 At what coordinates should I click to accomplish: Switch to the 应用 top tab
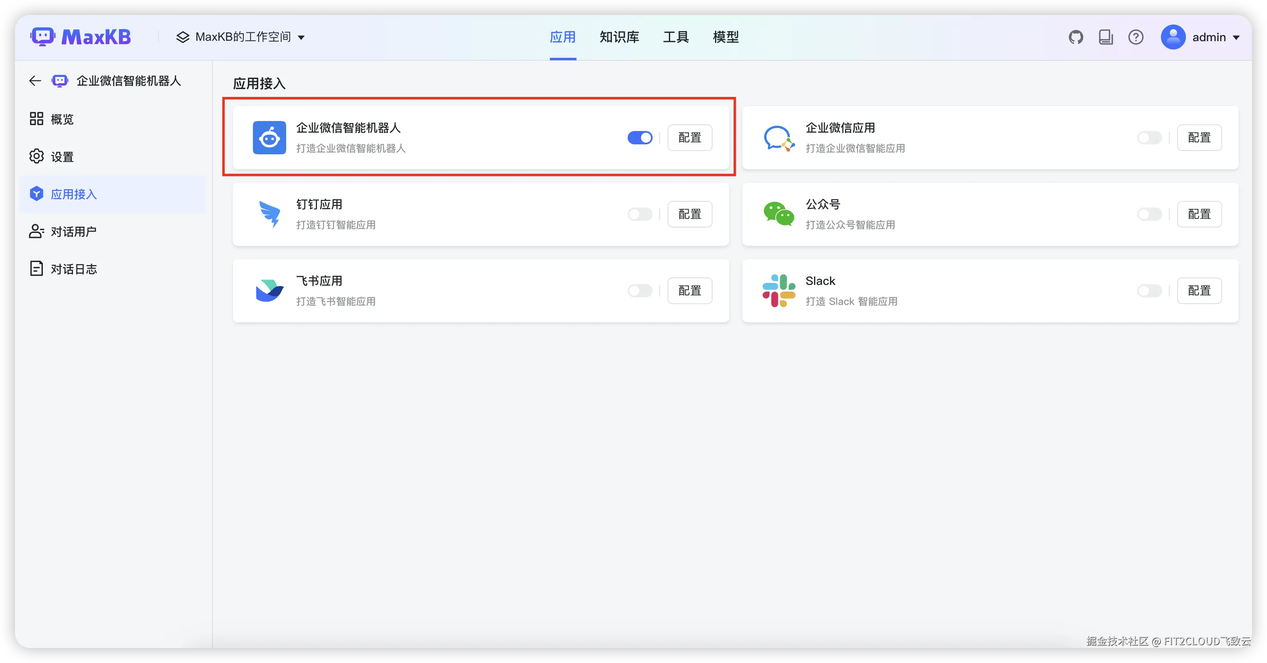(x=563, y=37)
